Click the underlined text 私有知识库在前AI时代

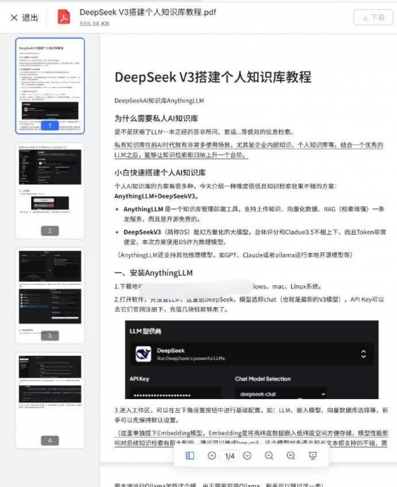[x=249, y=150]
